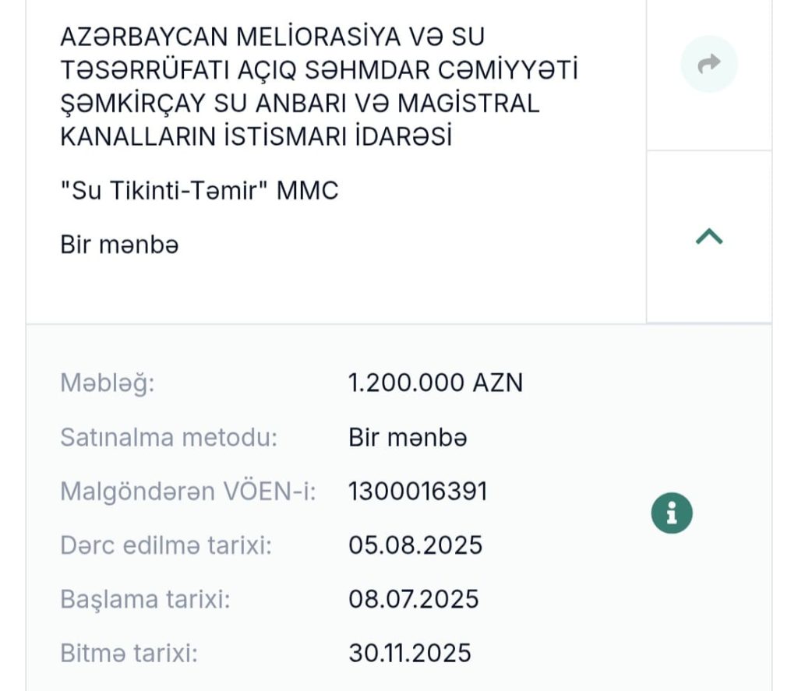Select the end date 30.11.2025

410,653
